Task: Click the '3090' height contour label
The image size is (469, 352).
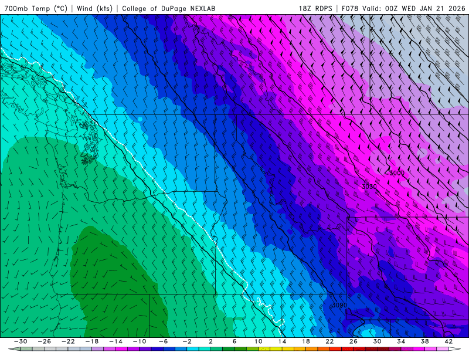Action: [x=339, y=305]
